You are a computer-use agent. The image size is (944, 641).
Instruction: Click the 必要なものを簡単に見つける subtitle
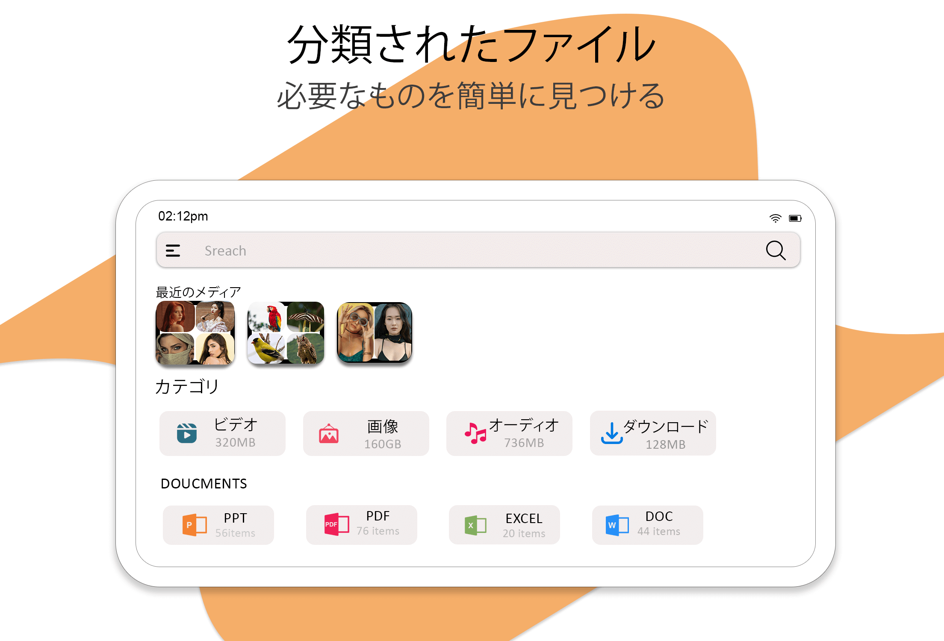click(471, 96)
